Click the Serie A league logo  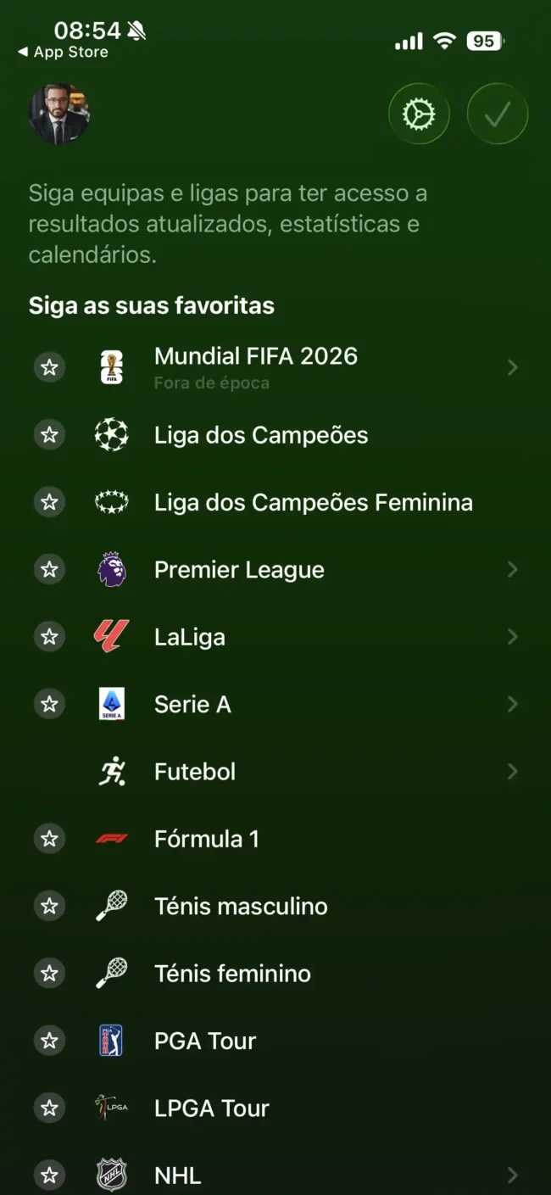[111, 704]
